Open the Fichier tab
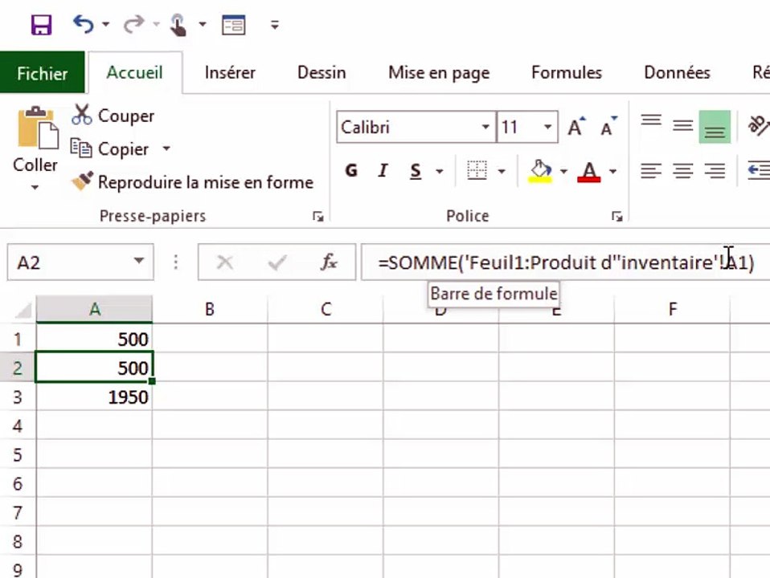 click(x=43, y=73)
